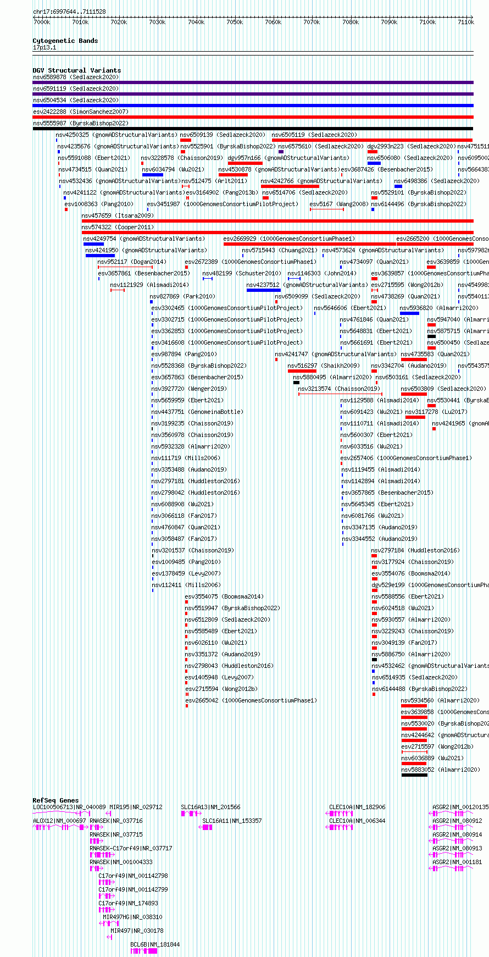
Task: Select the nsv574322 (Cooper2011) red bar
Action: click(277, 233)
